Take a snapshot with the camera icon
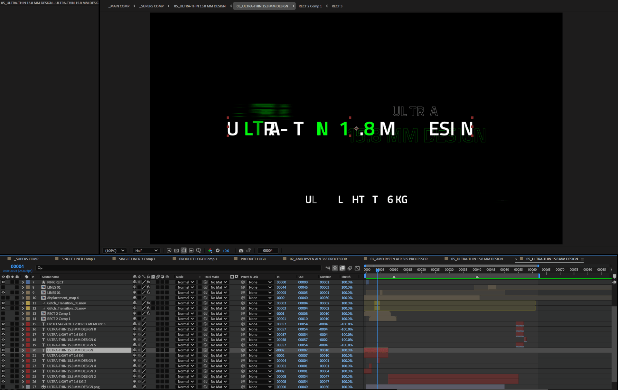 click(x=241, y=250)
